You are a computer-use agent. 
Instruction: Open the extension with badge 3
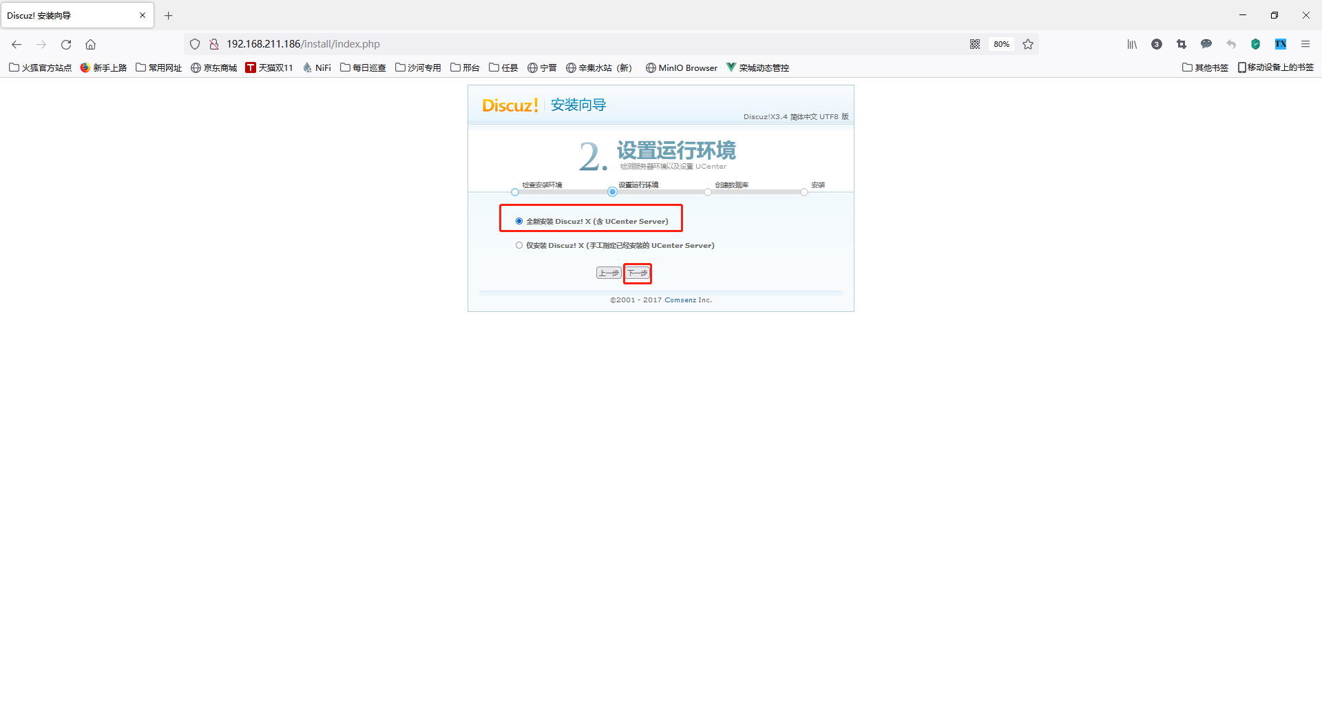click(1157, 44)
